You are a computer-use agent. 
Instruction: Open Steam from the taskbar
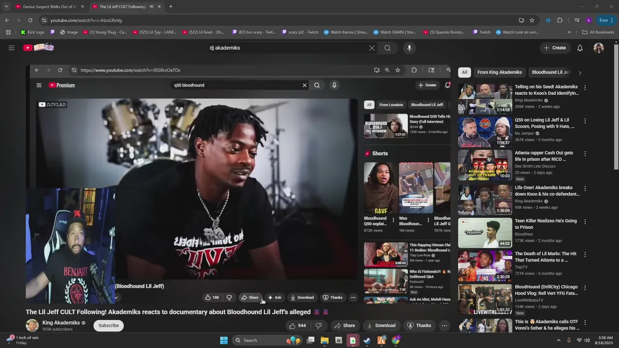(367, 340)
